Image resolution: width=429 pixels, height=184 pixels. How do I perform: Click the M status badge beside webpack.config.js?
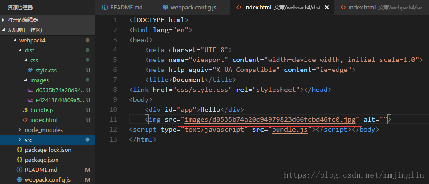coord(88,180)
